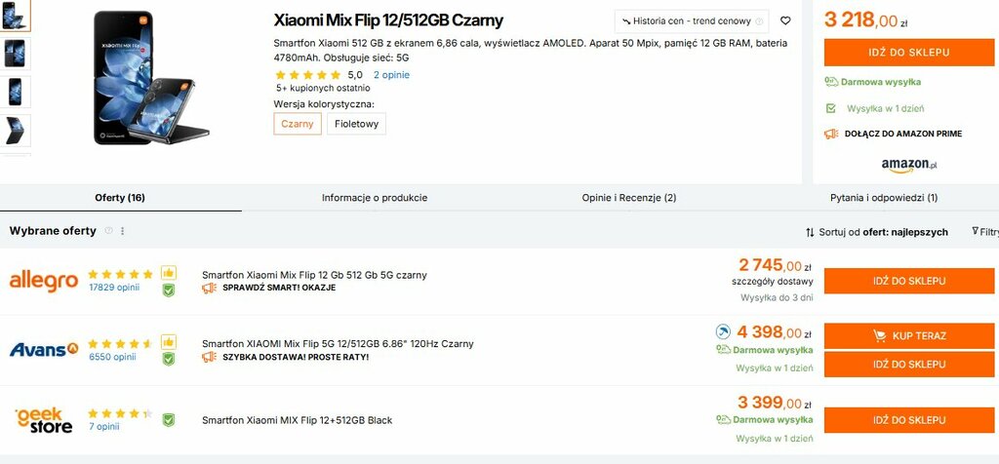Image resolution: width=999 pixels, height=464 pixels.
Task: Click Kup Teraz for the Avans offer
Action: 908,335
